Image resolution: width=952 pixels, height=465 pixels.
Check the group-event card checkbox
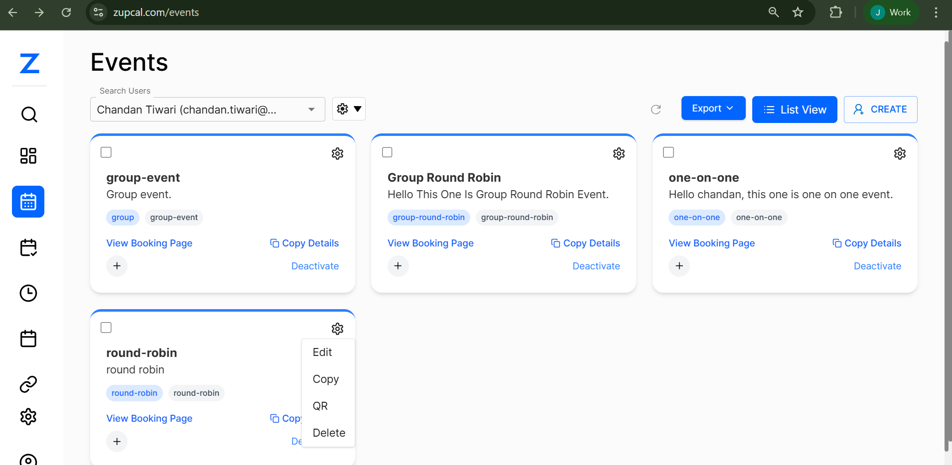click(106, 152)
